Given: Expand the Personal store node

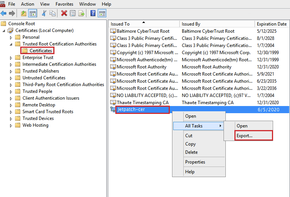Looking at the screenshot, I should [x=11, y=38].
